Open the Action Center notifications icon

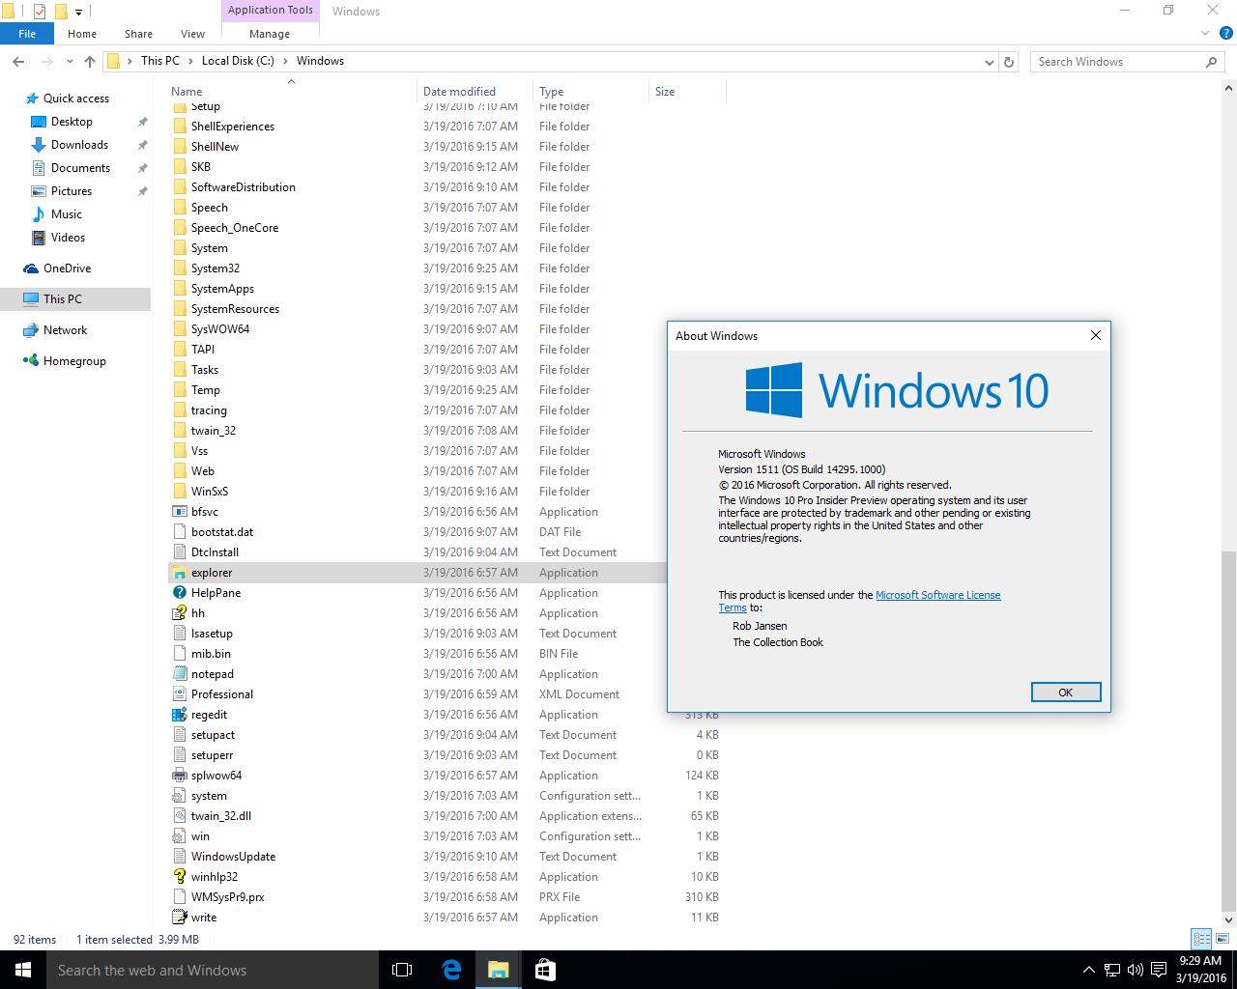pyautogui.click(x=1158, y=970)
